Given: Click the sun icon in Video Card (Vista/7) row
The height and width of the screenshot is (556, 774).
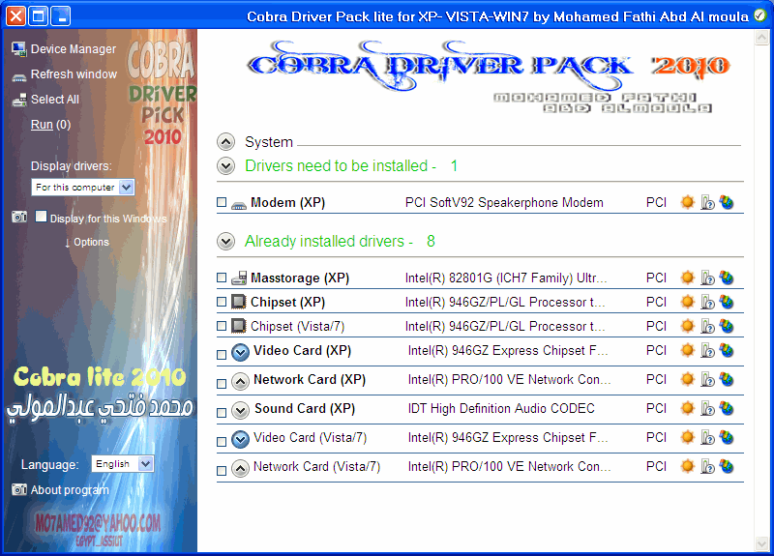Looking at the screenshot, I should click(687, 437).
